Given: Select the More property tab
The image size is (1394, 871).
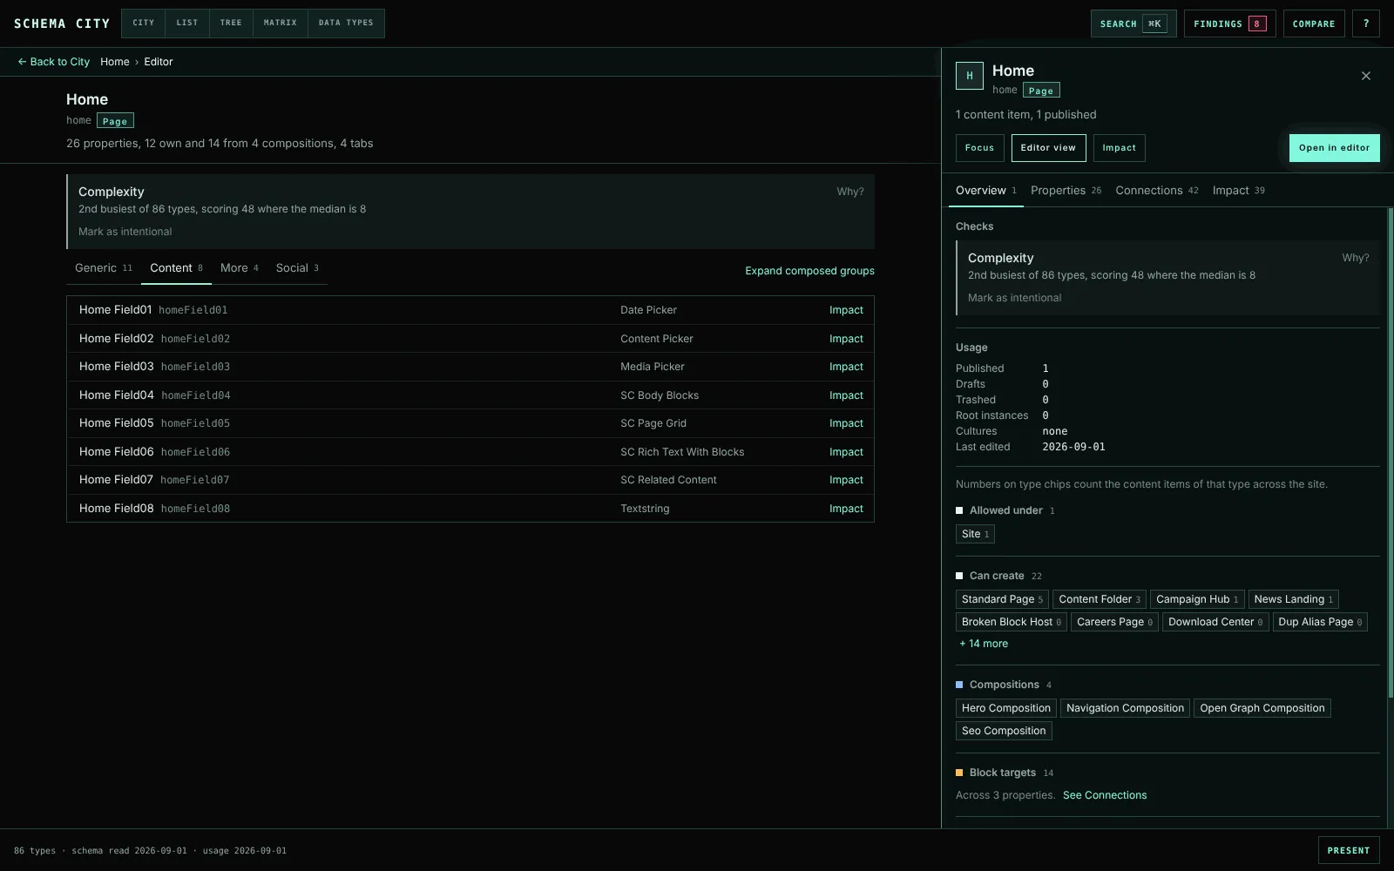Looking at the screenshot, I should [240, 268].
